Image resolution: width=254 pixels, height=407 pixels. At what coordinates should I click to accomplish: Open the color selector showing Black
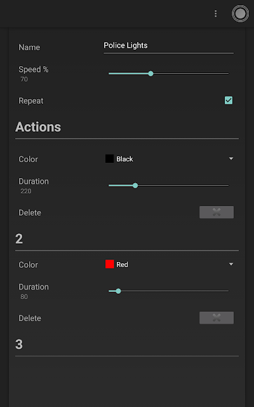pos(169,158)
